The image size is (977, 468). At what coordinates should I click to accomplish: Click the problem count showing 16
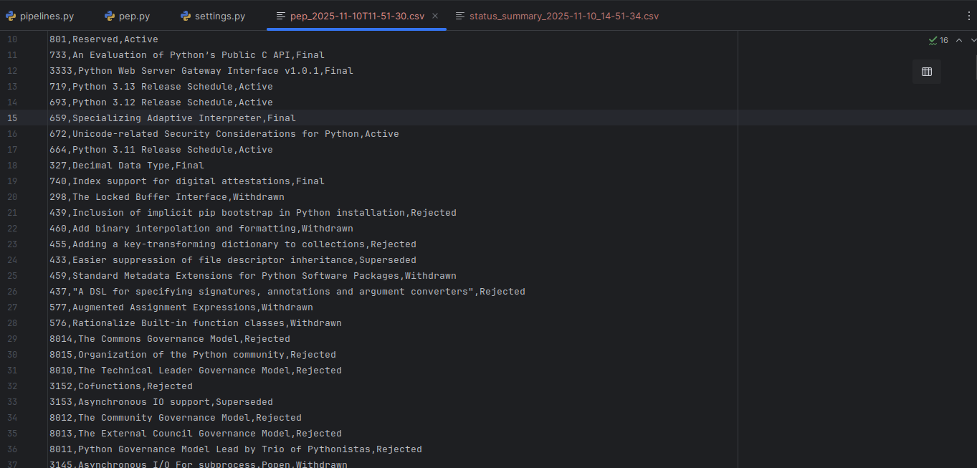tap(943, 40)
